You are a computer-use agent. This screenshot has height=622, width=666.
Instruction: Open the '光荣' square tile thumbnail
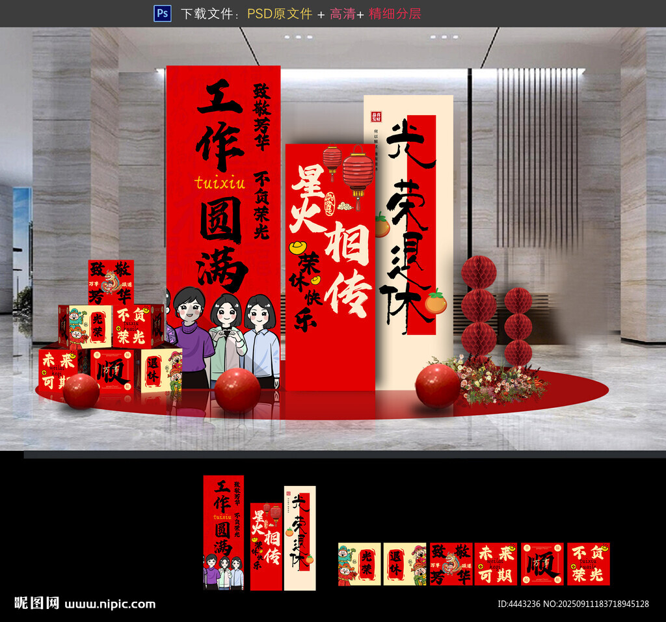coord(359,564)
